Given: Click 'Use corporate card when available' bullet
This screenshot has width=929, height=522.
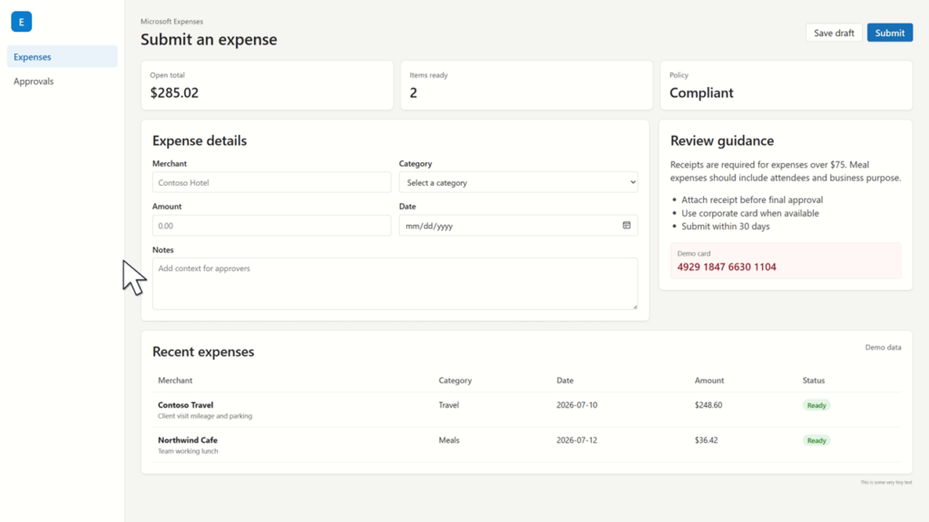Looking at the screenshot, I should tap(750, 213).
